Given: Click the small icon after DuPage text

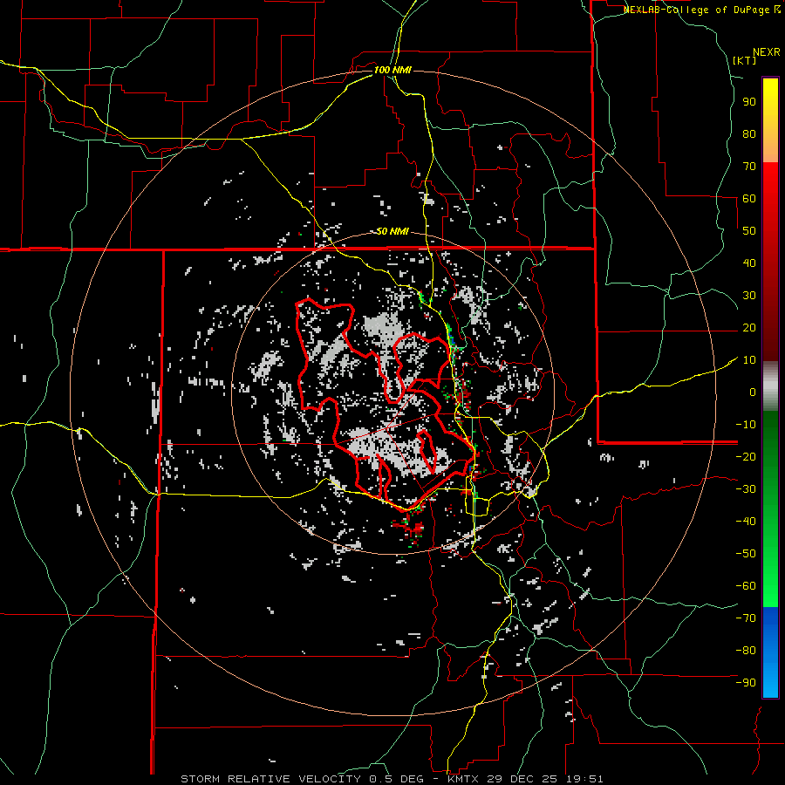Looking at the screenshot, I should click(x=777, y=10).
